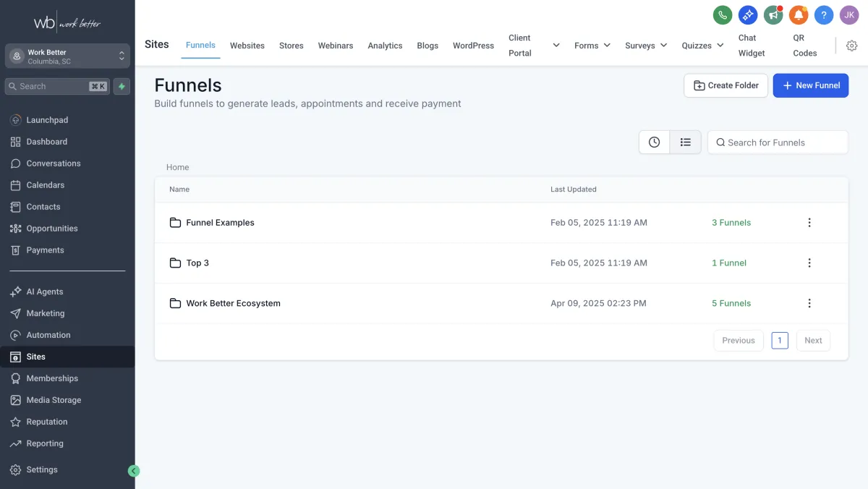Image resolution: width=868 pixels, height=489 pixels.
Task: Open the 5 Funnels count link
Action: click(x=731, y=304)
